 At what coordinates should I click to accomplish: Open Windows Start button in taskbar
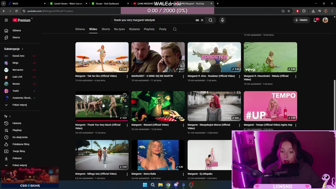point(145,185)
